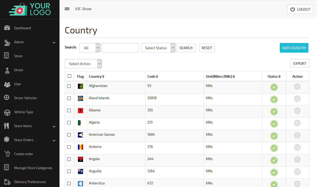Sort table by Code column
317x187 pixels.
click(153, 76)
